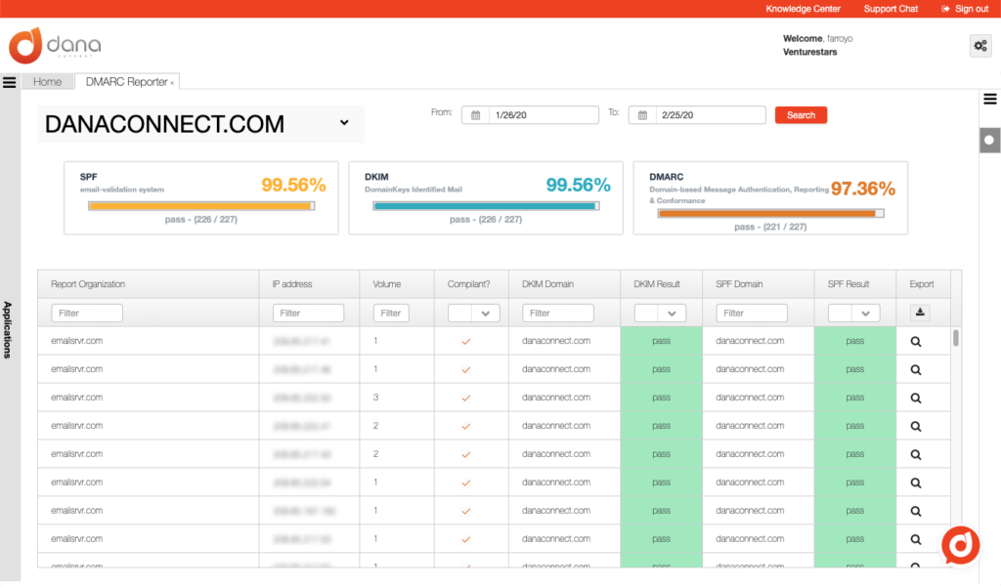Viewport: 1001px width, 588px height.
Task: Click the From date field 1/26/20
Action: (544, 115)
